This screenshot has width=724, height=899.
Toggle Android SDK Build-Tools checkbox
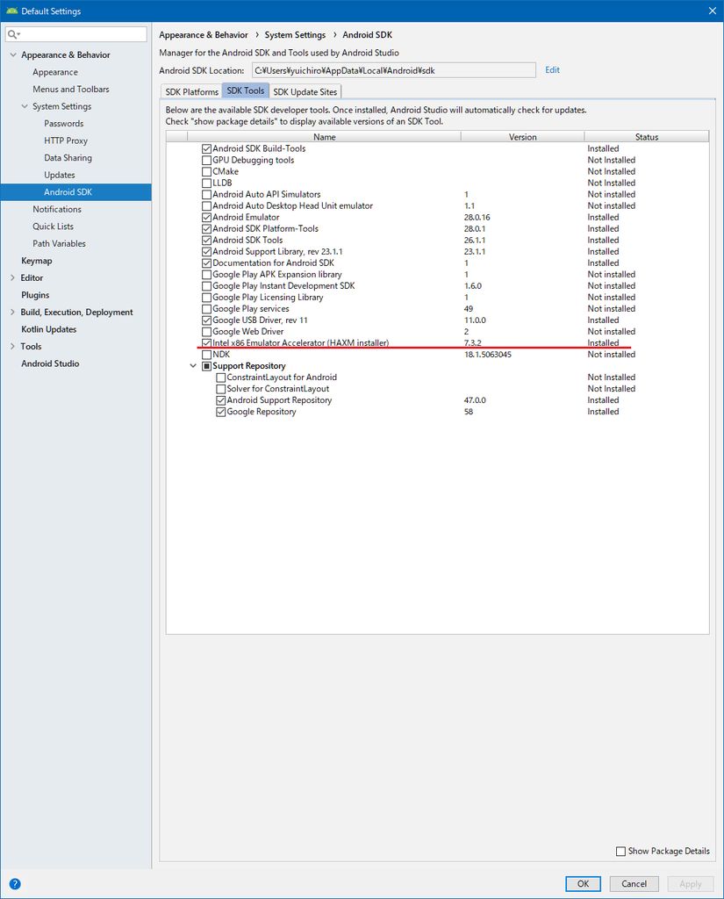coord(206,148)
